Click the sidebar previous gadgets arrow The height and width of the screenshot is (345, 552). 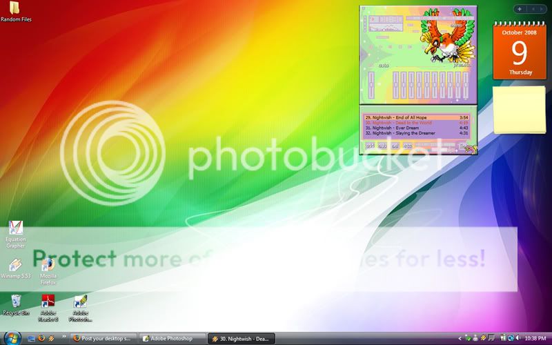[x=533, y=9]
